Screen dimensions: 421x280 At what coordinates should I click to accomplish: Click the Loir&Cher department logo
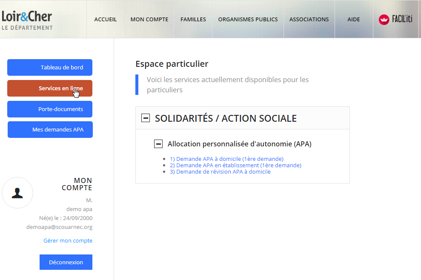pyautogui.click(x=28, y=19)
